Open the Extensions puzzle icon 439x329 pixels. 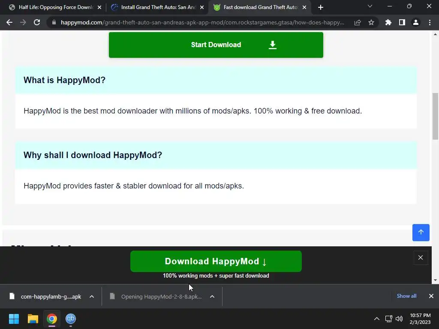click(x=388, y=22)
